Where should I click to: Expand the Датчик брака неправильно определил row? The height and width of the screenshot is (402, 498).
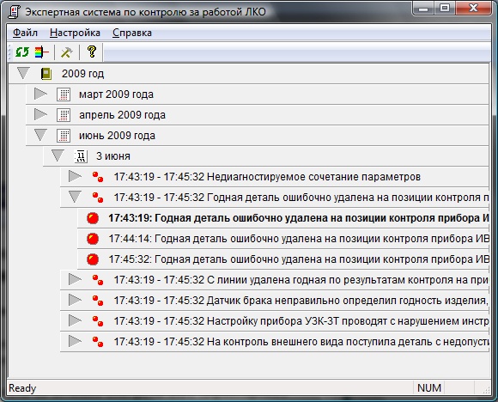pyautogui.click(x=75, y=300)
